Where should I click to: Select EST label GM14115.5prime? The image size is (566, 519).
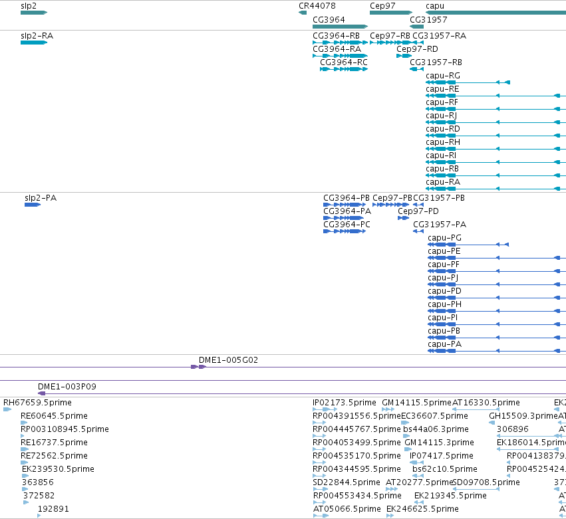(x=417, y=403)
